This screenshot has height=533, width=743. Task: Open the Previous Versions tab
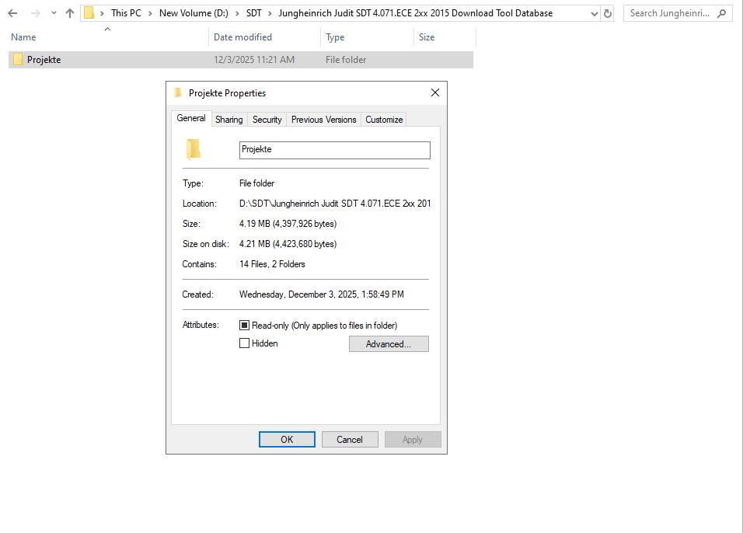[x=323, y=120]
